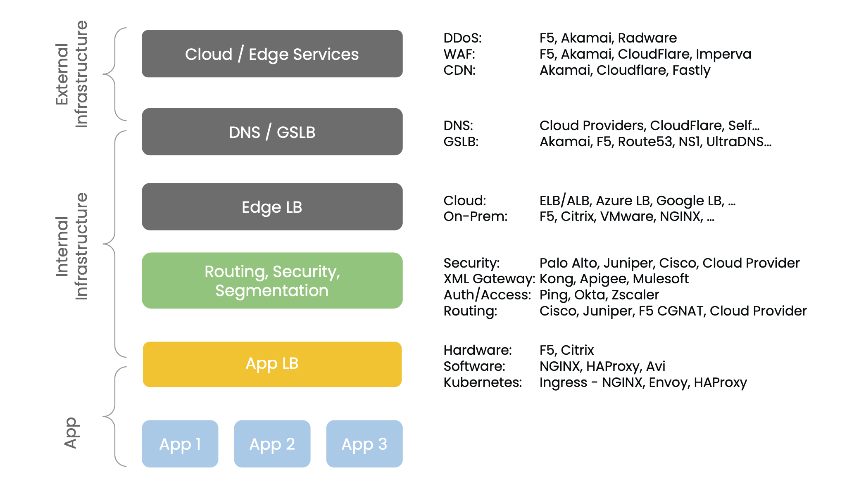Select the text "NGINX, HAProxy, Avi"
Image resolution: width=847 pixels, height=484 pixels.
(602, 366)
